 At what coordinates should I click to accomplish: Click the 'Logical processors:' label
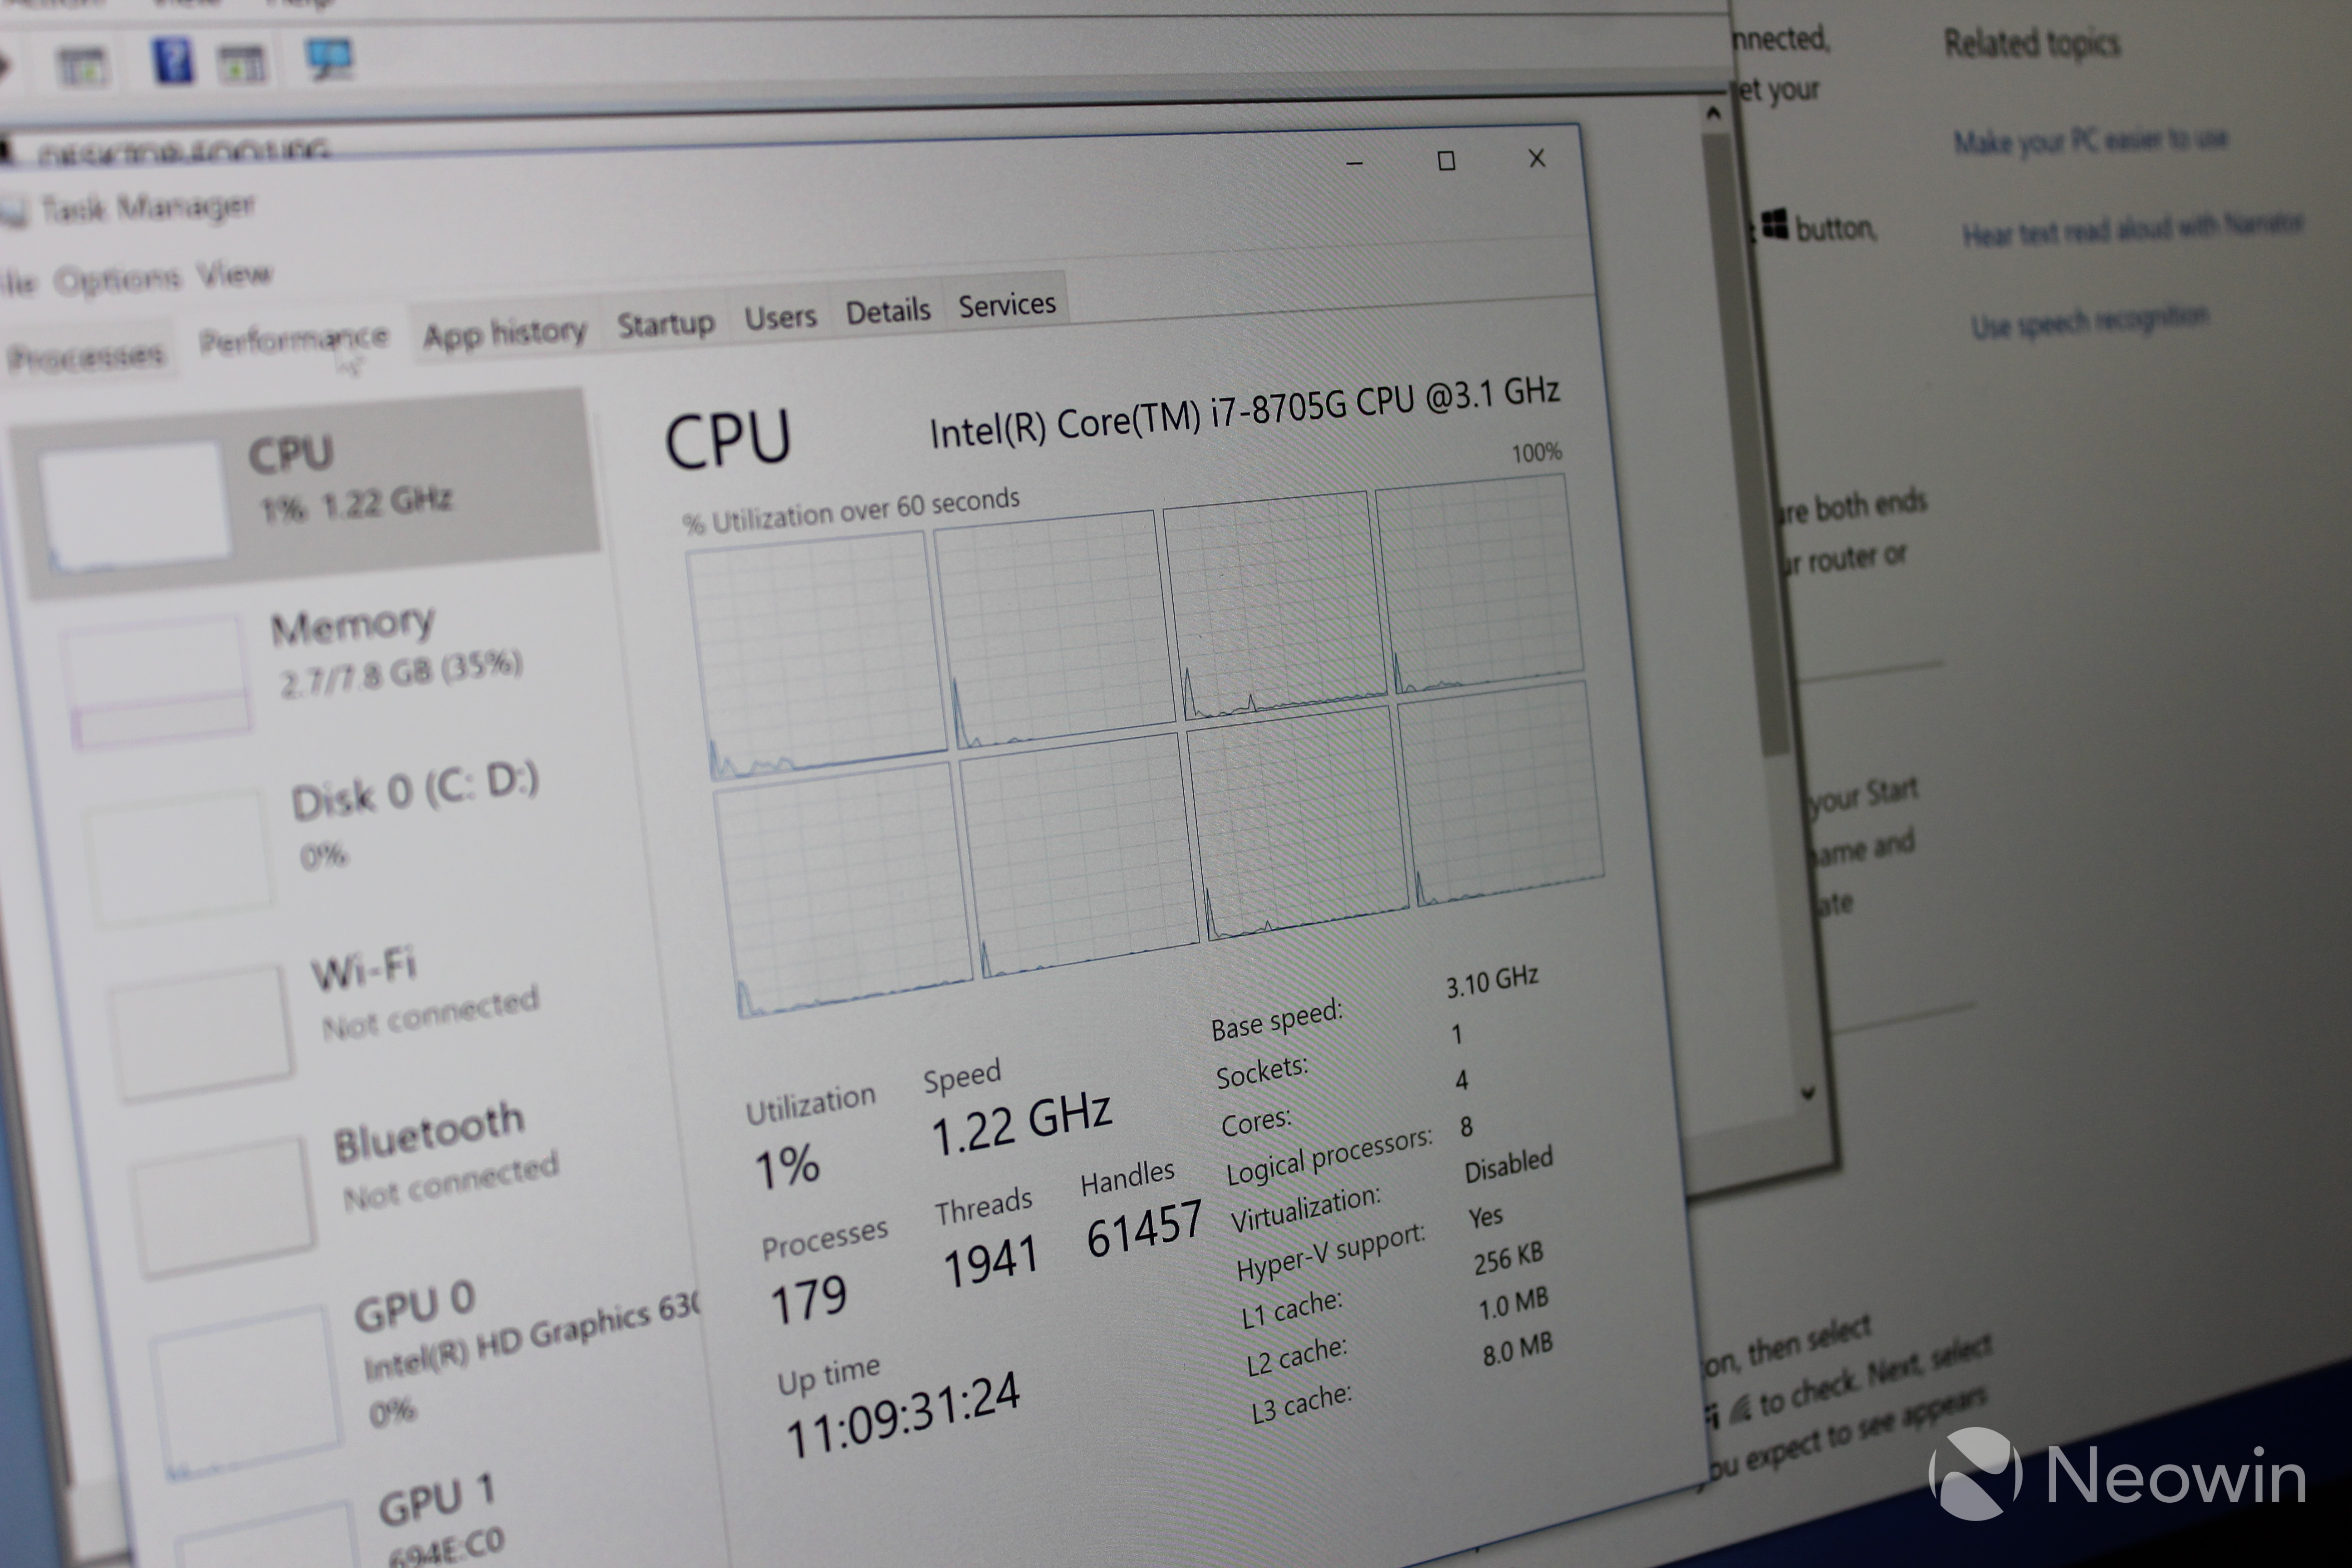(1329, 1155)
